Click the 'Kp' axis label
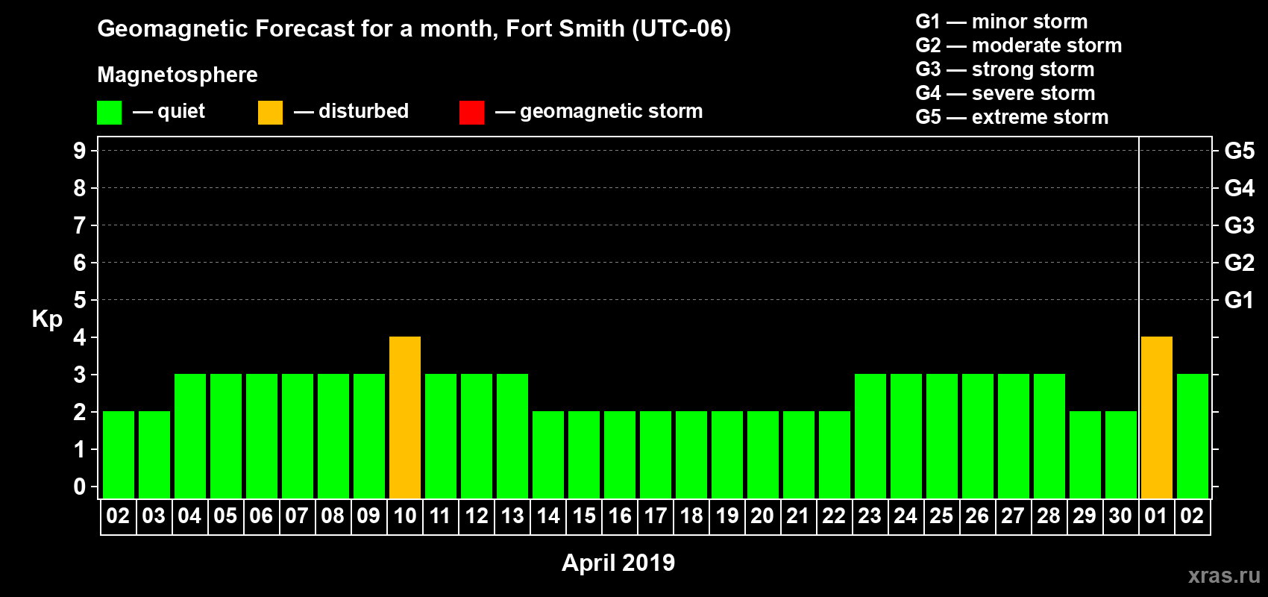The height and width of the screenshot is (597, 1268). [x=47, y=319]
